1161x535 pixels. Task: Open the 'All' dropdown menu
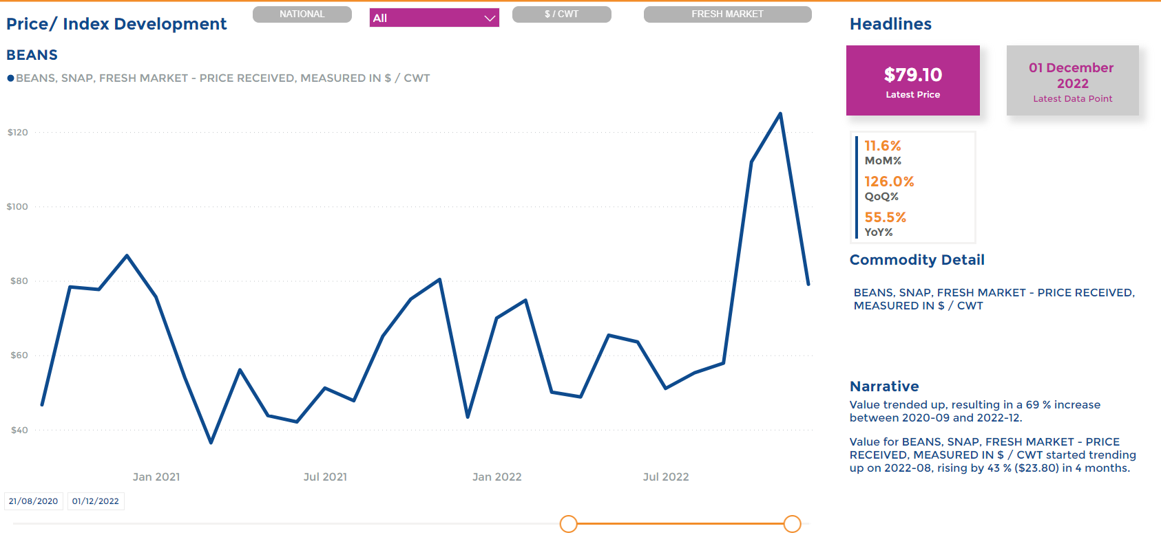[x=435, y=18]
